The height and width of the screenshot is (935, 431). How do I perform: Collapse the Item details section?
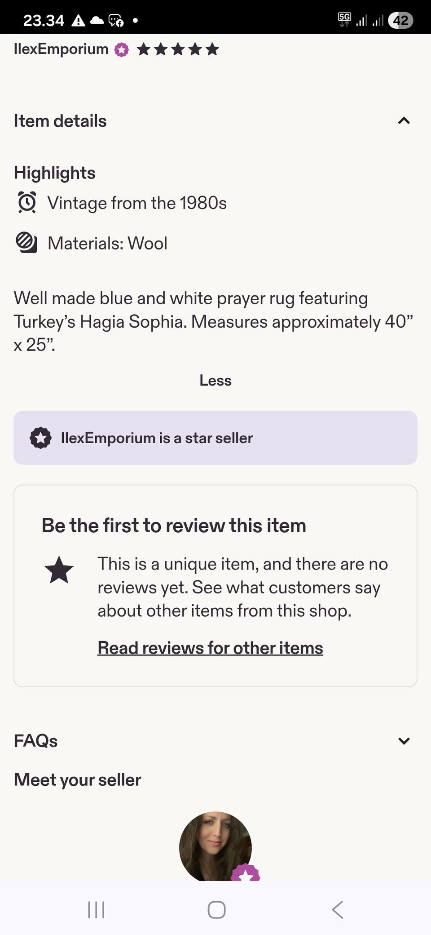[x=404, y=120]
